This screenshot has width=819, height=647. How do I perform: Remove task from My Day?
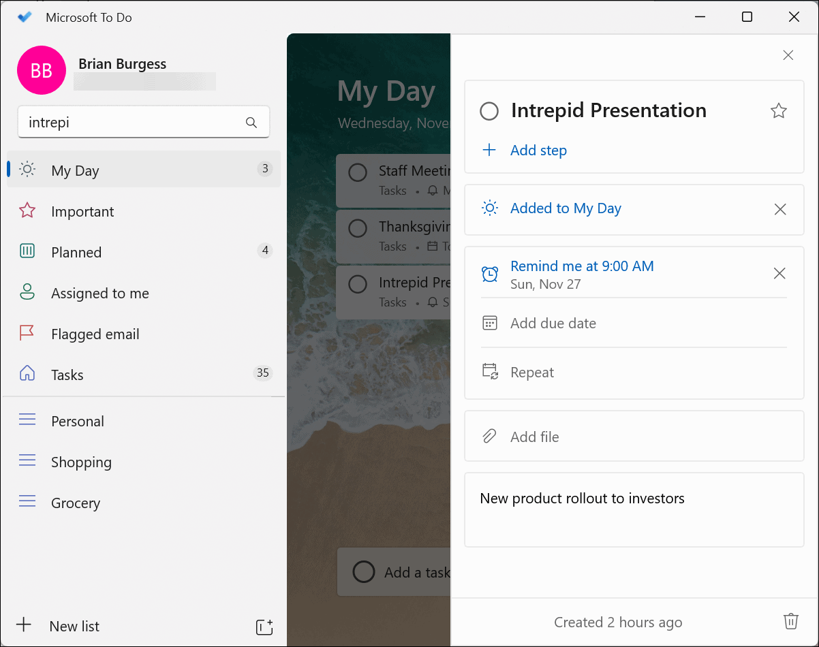[780, 209]
